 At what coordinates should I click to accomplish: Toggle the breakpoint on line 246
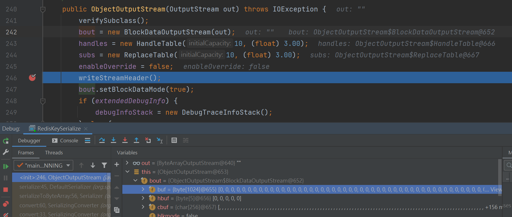click(32, 78)
